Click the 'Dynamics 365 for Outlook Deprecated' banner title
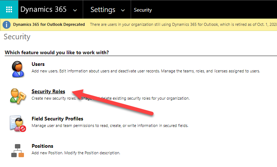277x167 pixels. click(49, 25)
